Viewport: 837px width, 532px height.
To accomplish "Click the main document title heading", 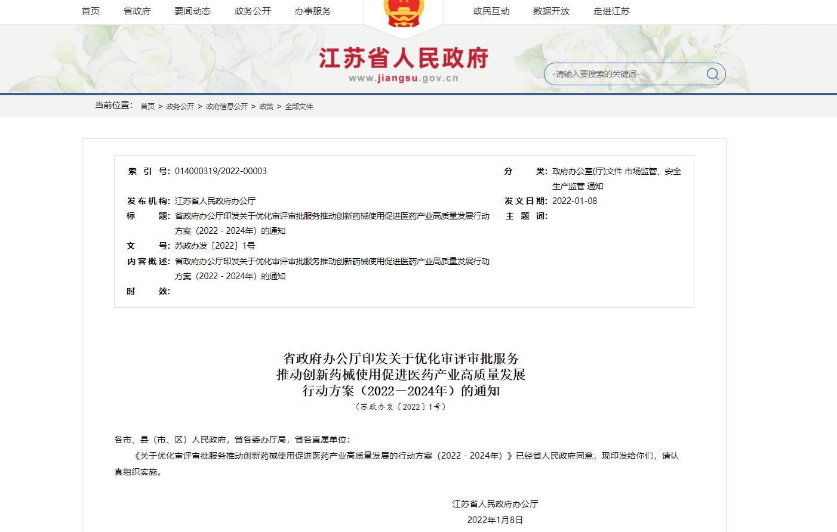I will [x=401, y=375].
